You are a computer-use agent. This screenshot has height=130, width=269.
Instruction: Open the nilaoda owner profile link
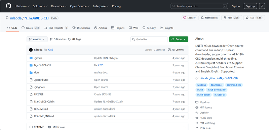coord(16,18)
